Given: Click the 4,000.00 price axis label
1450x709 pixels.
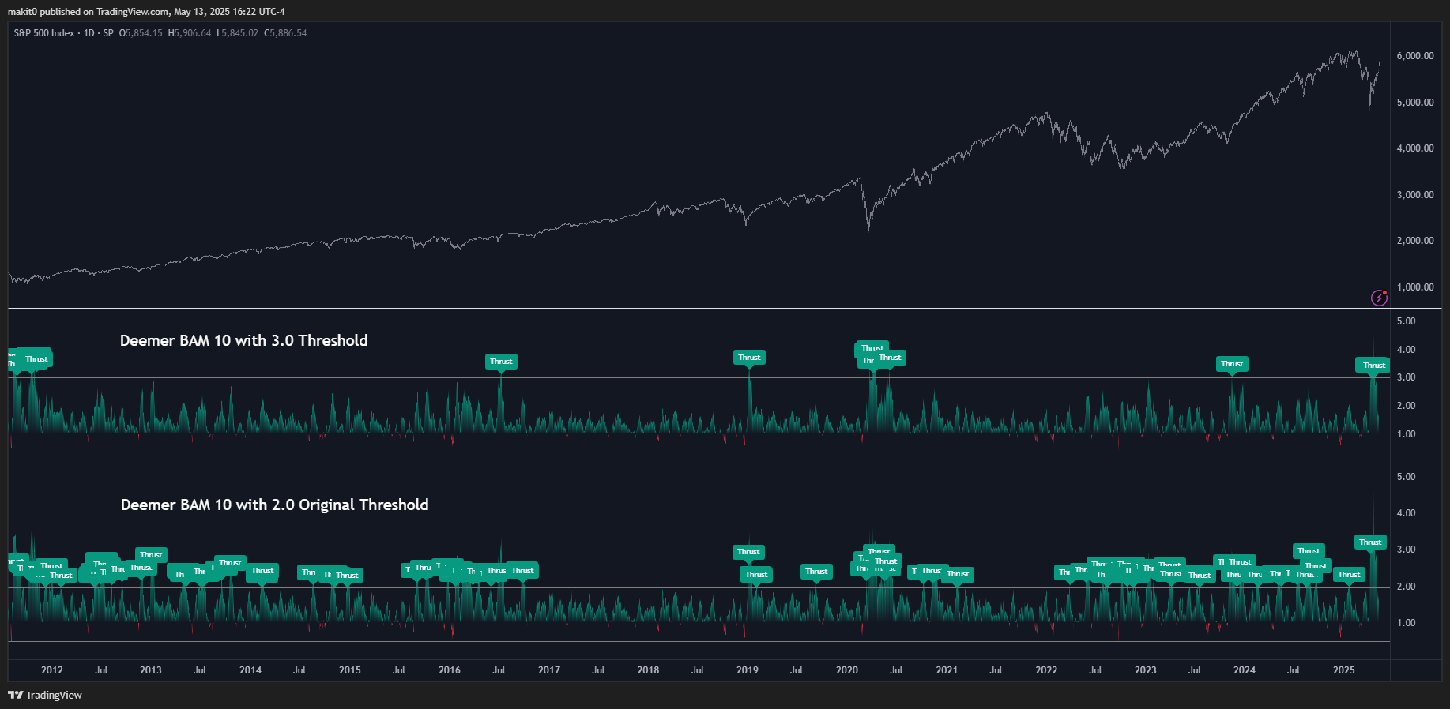Looking at the screenshot, I should coord(1415,148).
